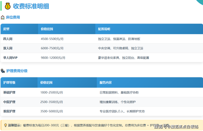Click the 护理等级 column header
This screenshot has width=203, height=131.
click(x=9, y=82)
